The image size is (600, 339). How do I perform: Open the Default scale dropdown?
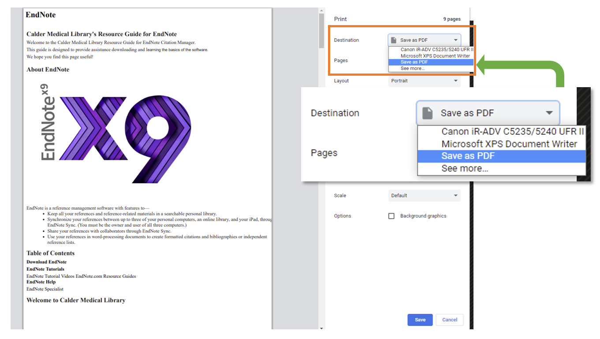point(425,195)
